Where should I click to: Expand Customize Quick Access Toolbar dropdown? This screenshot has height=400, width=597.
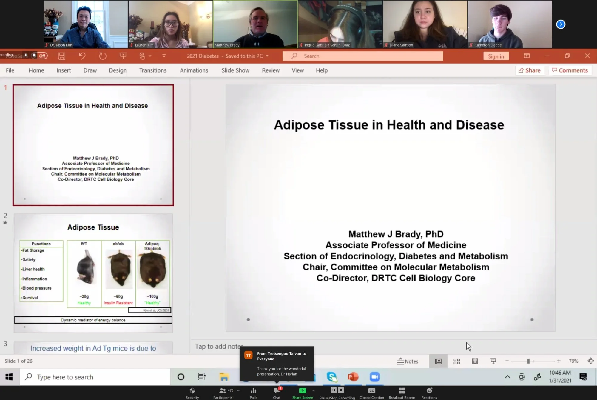pyautogui.click(x=164, y=56)
